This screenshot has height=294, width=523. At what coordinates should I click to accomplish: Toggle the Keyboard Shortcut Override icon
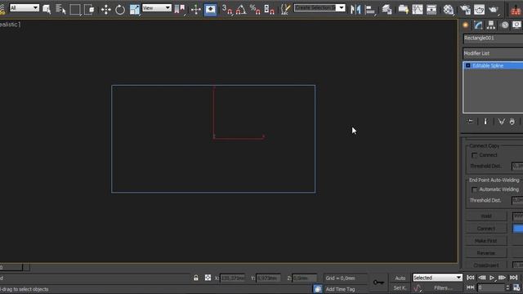(211, 9)
